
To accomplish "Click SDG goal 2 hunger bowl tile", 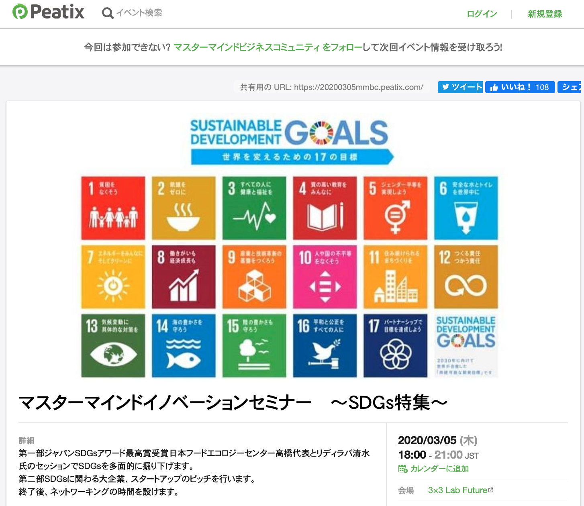I will pos(184,208).
